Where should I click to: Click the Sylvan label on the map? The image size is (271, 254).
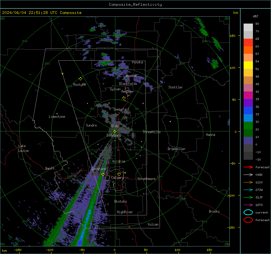(x=115, y=89)
